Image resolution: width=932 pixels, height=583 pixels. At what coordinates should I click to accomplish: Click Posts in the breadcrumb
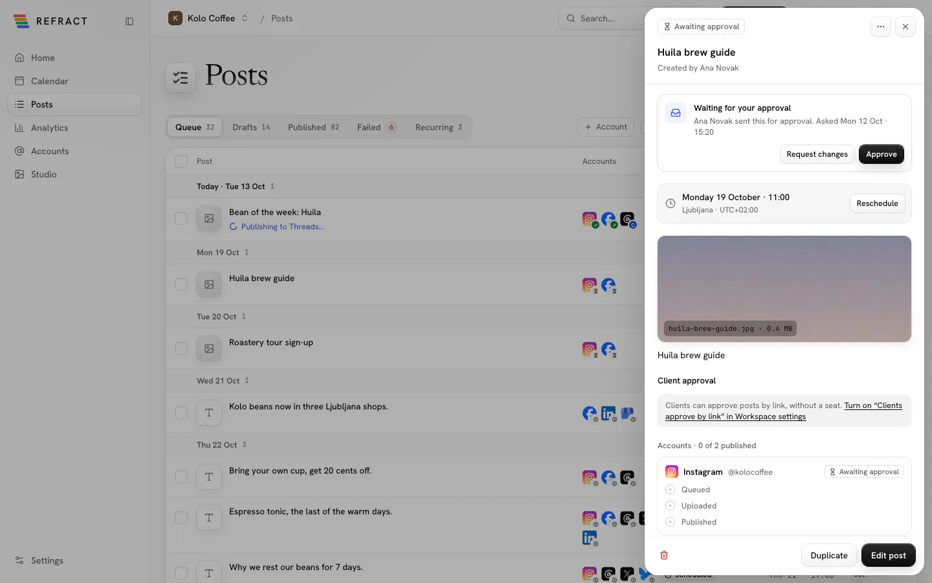pyautogui.click(x=282, y=18)
